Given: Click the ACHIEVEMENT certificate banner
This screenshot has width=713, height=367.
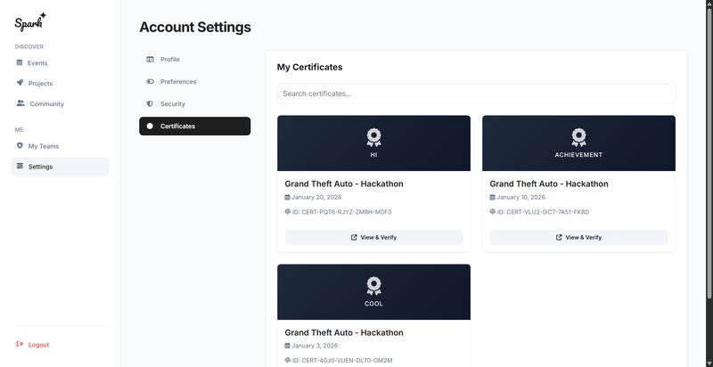Looking at the screenshot, I should 578,143.
